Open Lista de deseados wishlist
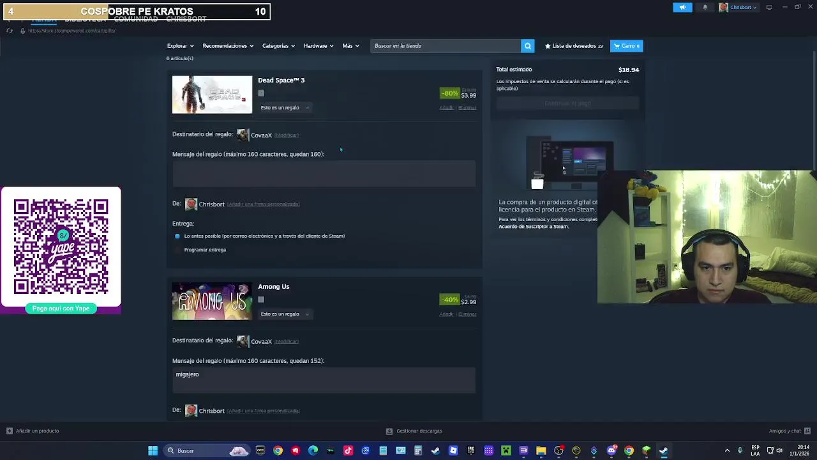This screenshot has height=460, width=817. 574,46
